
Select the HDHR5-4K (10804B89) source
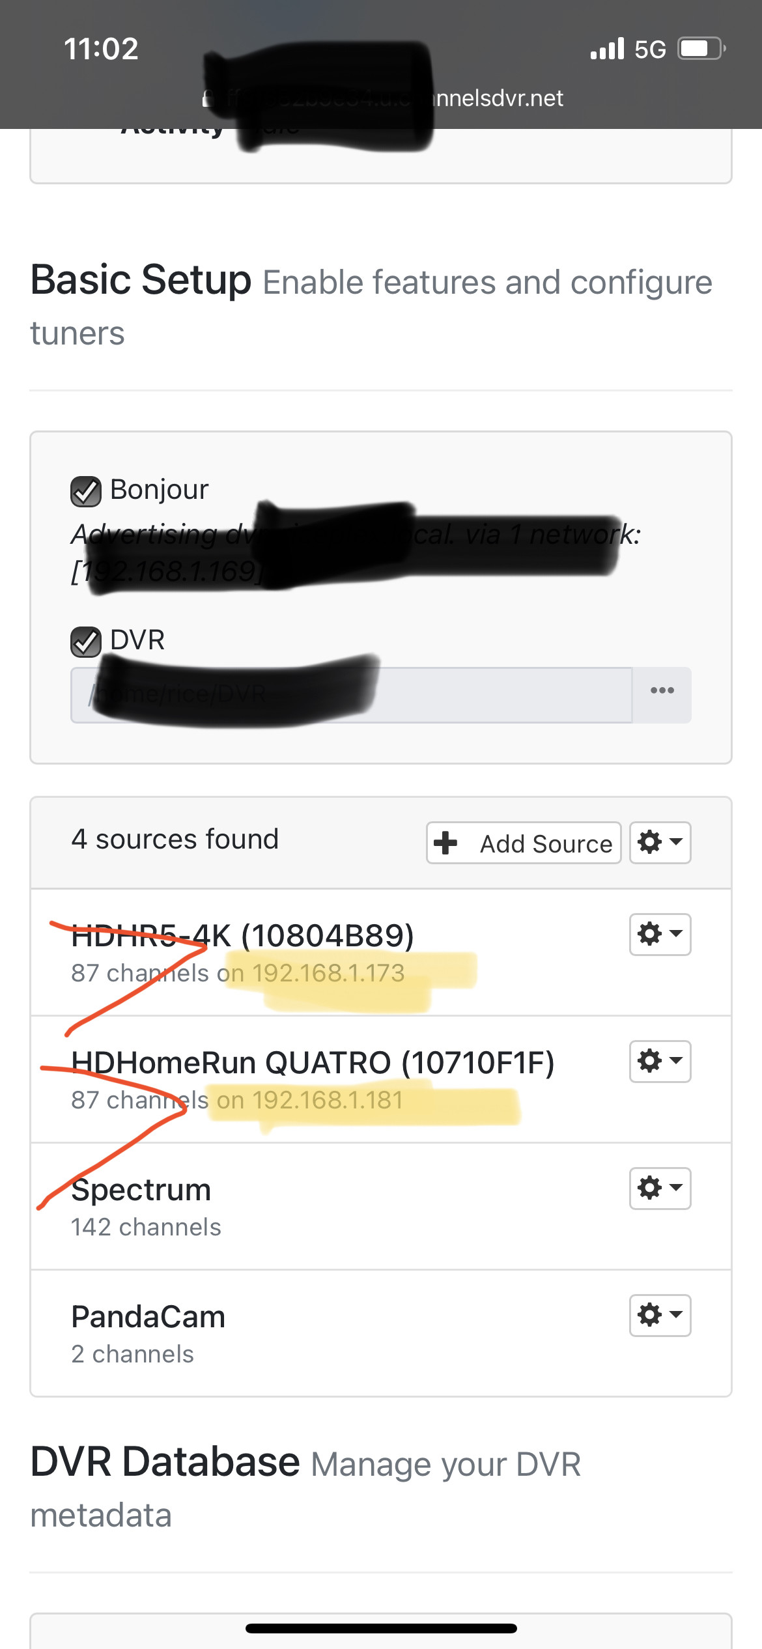coord(242,936)
